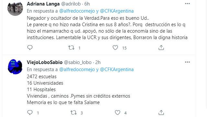This screenshot has width=207, height=117.
Task: Retweet ViejoLoboSabio's tweet
Action: pyautogui.click(x=73, y=113)
